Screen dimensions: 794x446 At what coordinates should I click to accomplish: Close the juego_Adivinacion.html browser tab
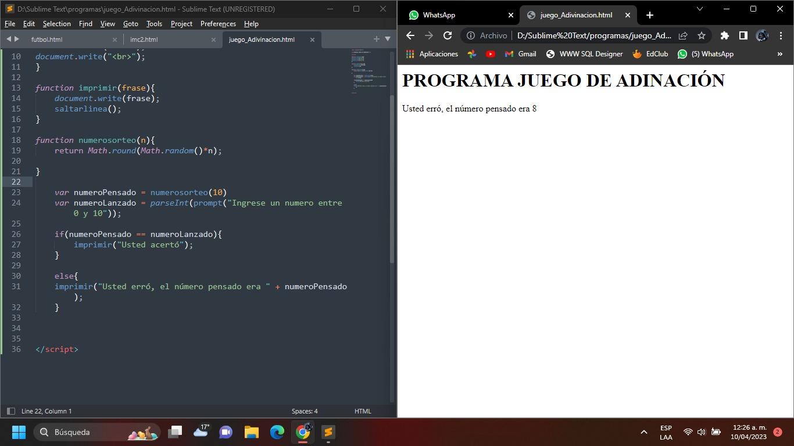click(627, 15)
